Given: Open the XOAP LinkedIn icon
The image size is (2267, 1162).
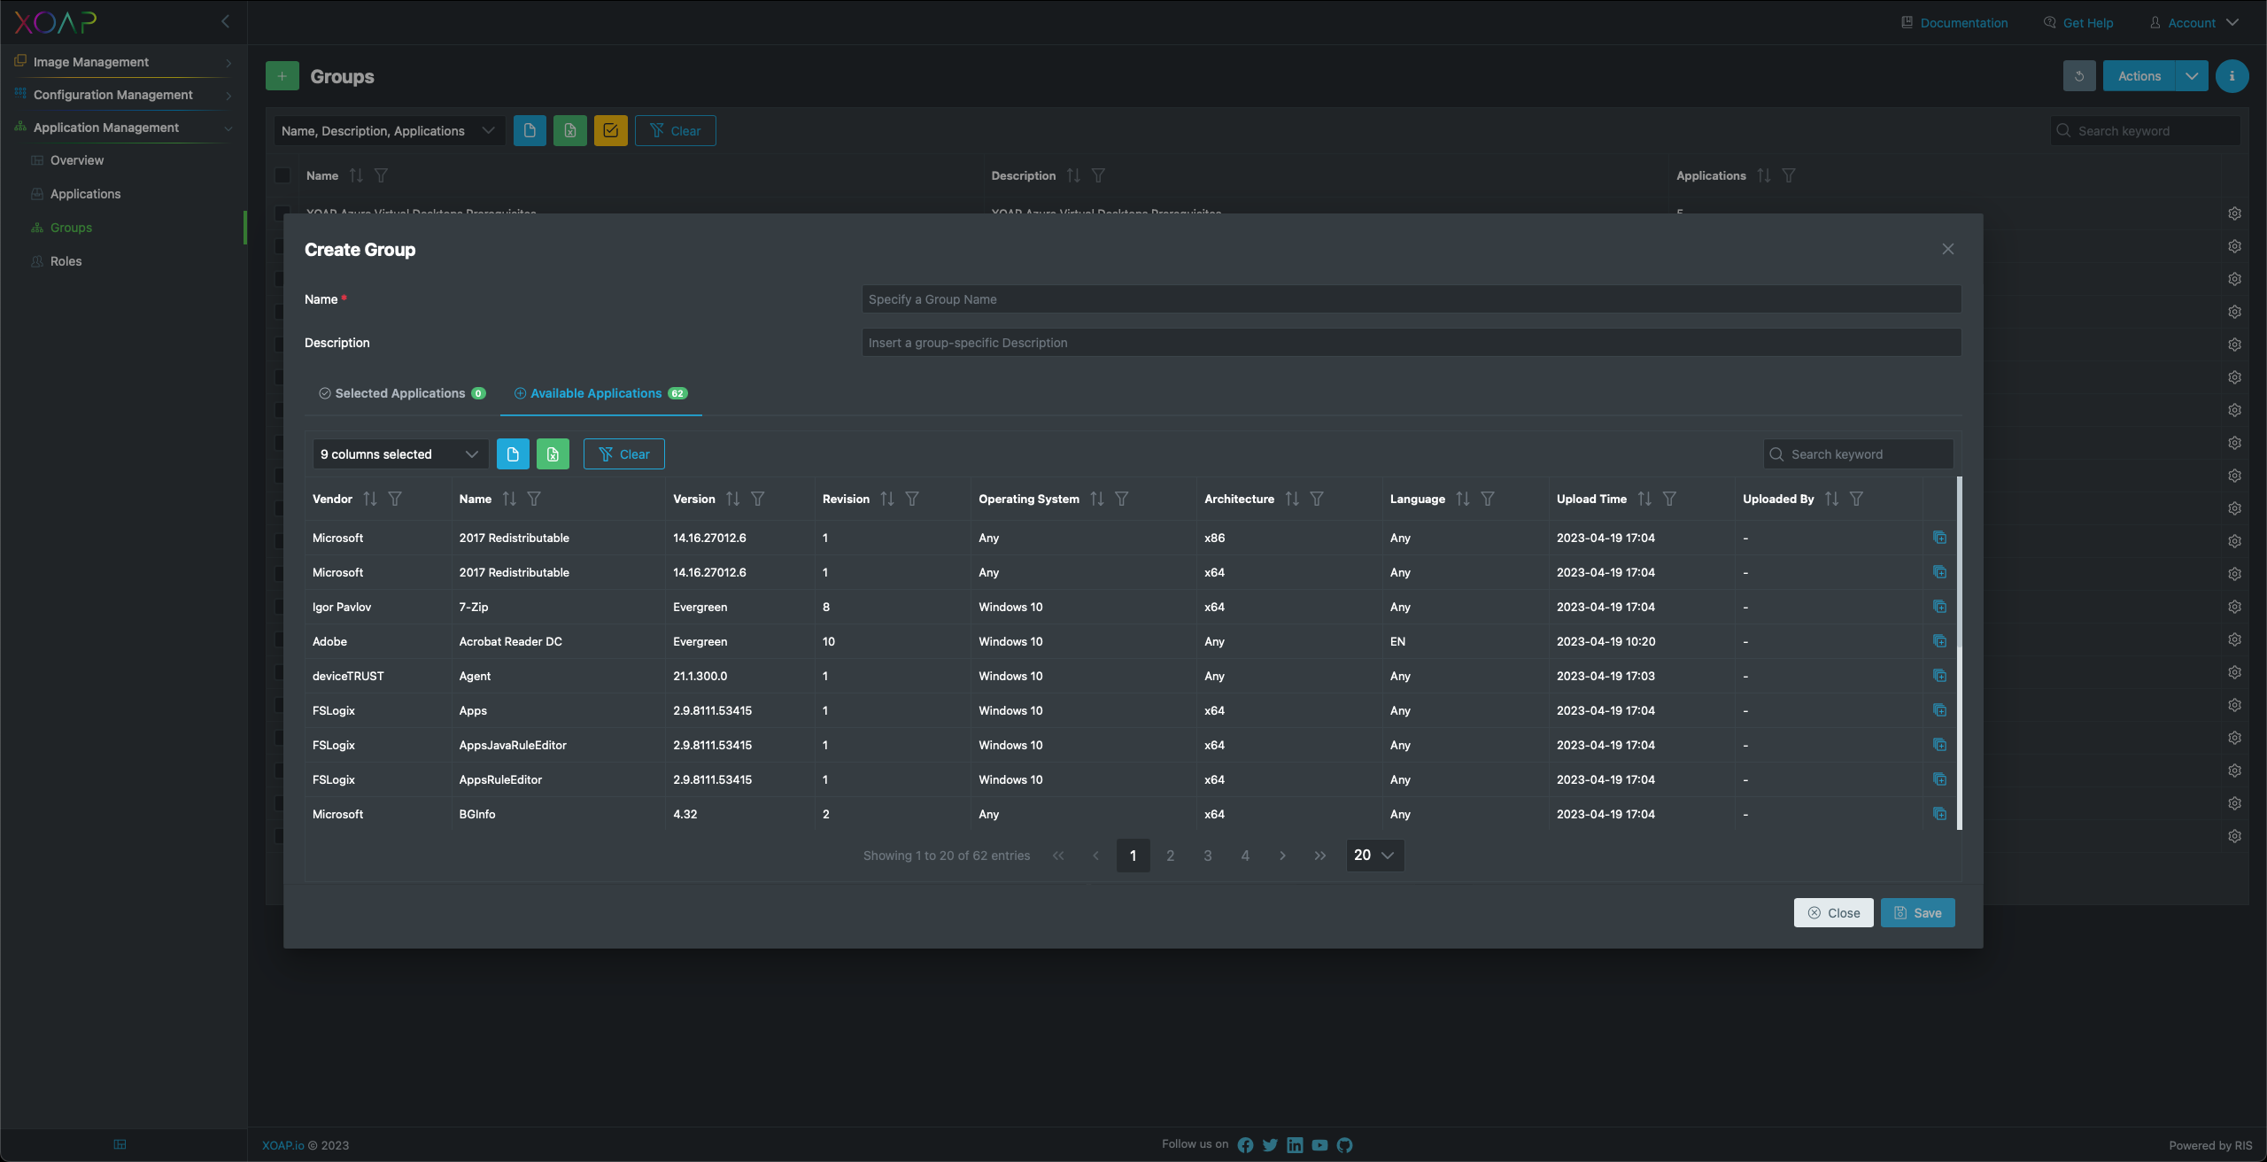Looking at the screenshot, I should point(1295,1145).
